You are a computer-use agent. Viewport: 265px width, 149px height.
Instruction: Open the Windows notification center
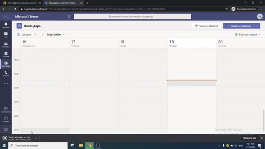click(x=260, y=145)
